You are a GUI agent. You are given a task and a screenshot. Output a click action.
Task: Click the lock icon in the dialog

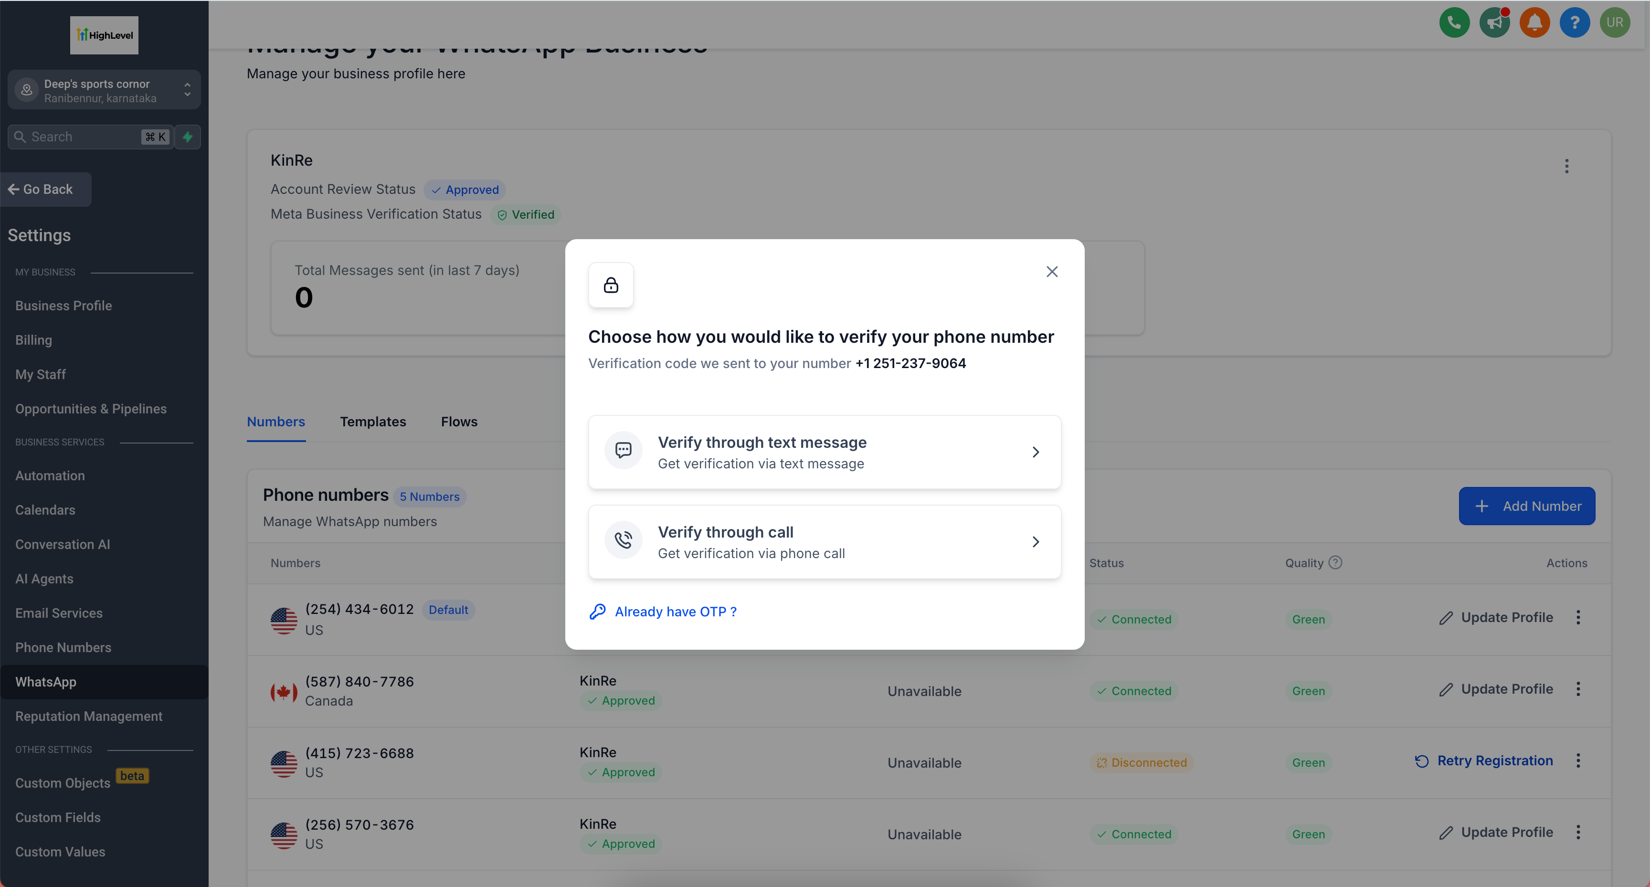point(611,285)
